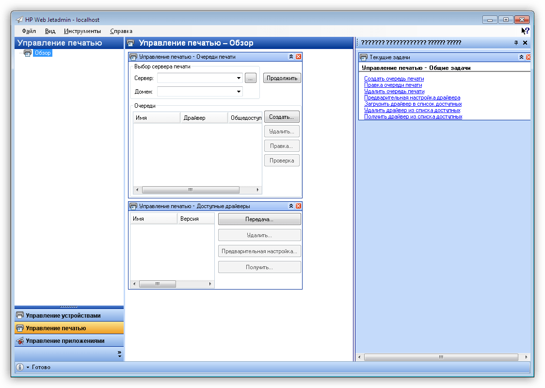Open Предварительная настройка драйвера link

412,97
